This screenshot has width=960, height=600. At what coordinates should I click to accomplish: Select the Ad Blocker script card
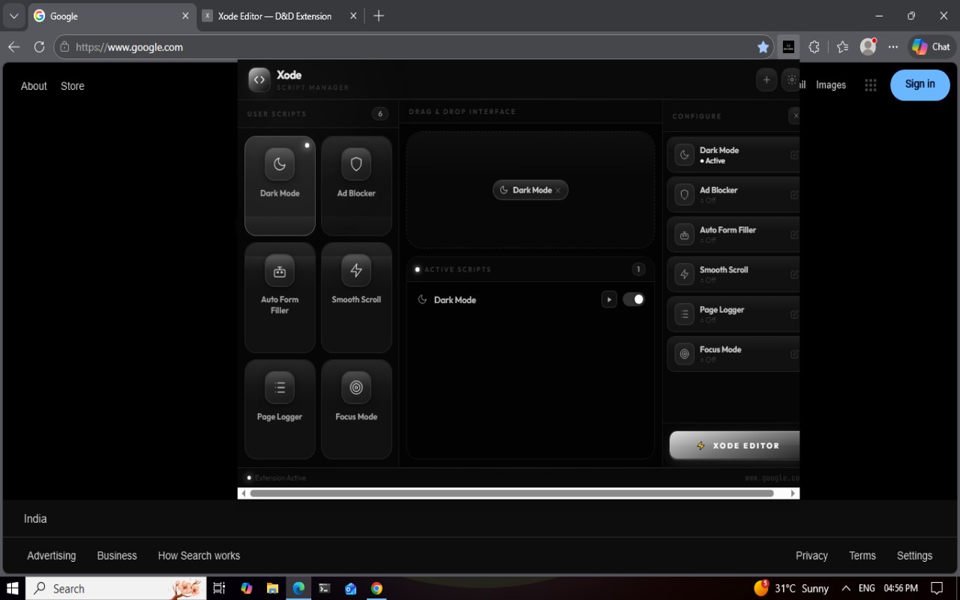click(356, 185)
